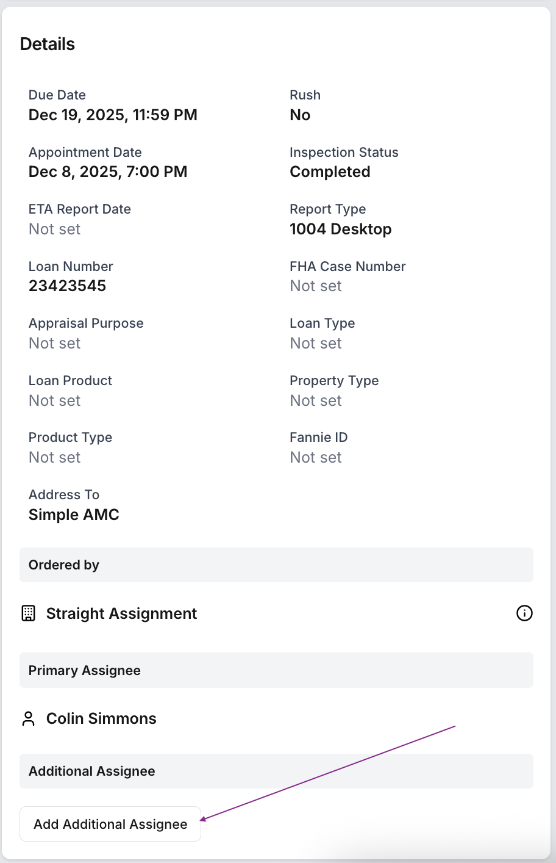Select the Report Type 1004 Desktop value
The image size is (556, 863).
[340, 229]
